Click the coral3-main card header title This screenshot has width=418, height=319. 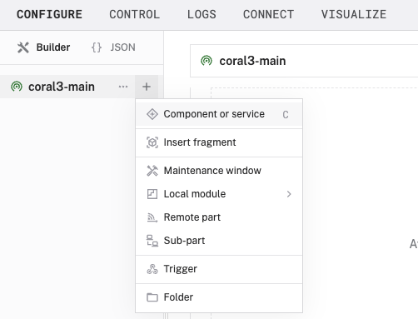click(x=252, y=61)
